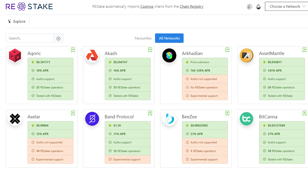Image resolution: width=308 pixels, height=170 pixels.
Task: Click Arkhadian No REStake operators row
Action: click(205, 87)
